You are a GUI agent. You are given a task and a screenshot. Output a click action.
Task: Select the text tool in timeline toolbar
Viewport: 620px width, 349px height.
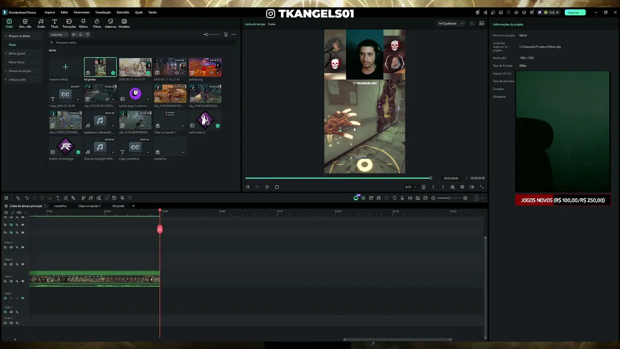(x=58, y=198)
